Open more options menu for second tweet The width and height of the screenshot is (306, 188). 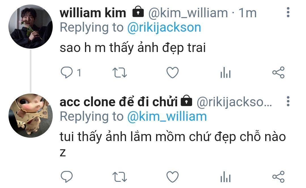(x=288, y=101)
